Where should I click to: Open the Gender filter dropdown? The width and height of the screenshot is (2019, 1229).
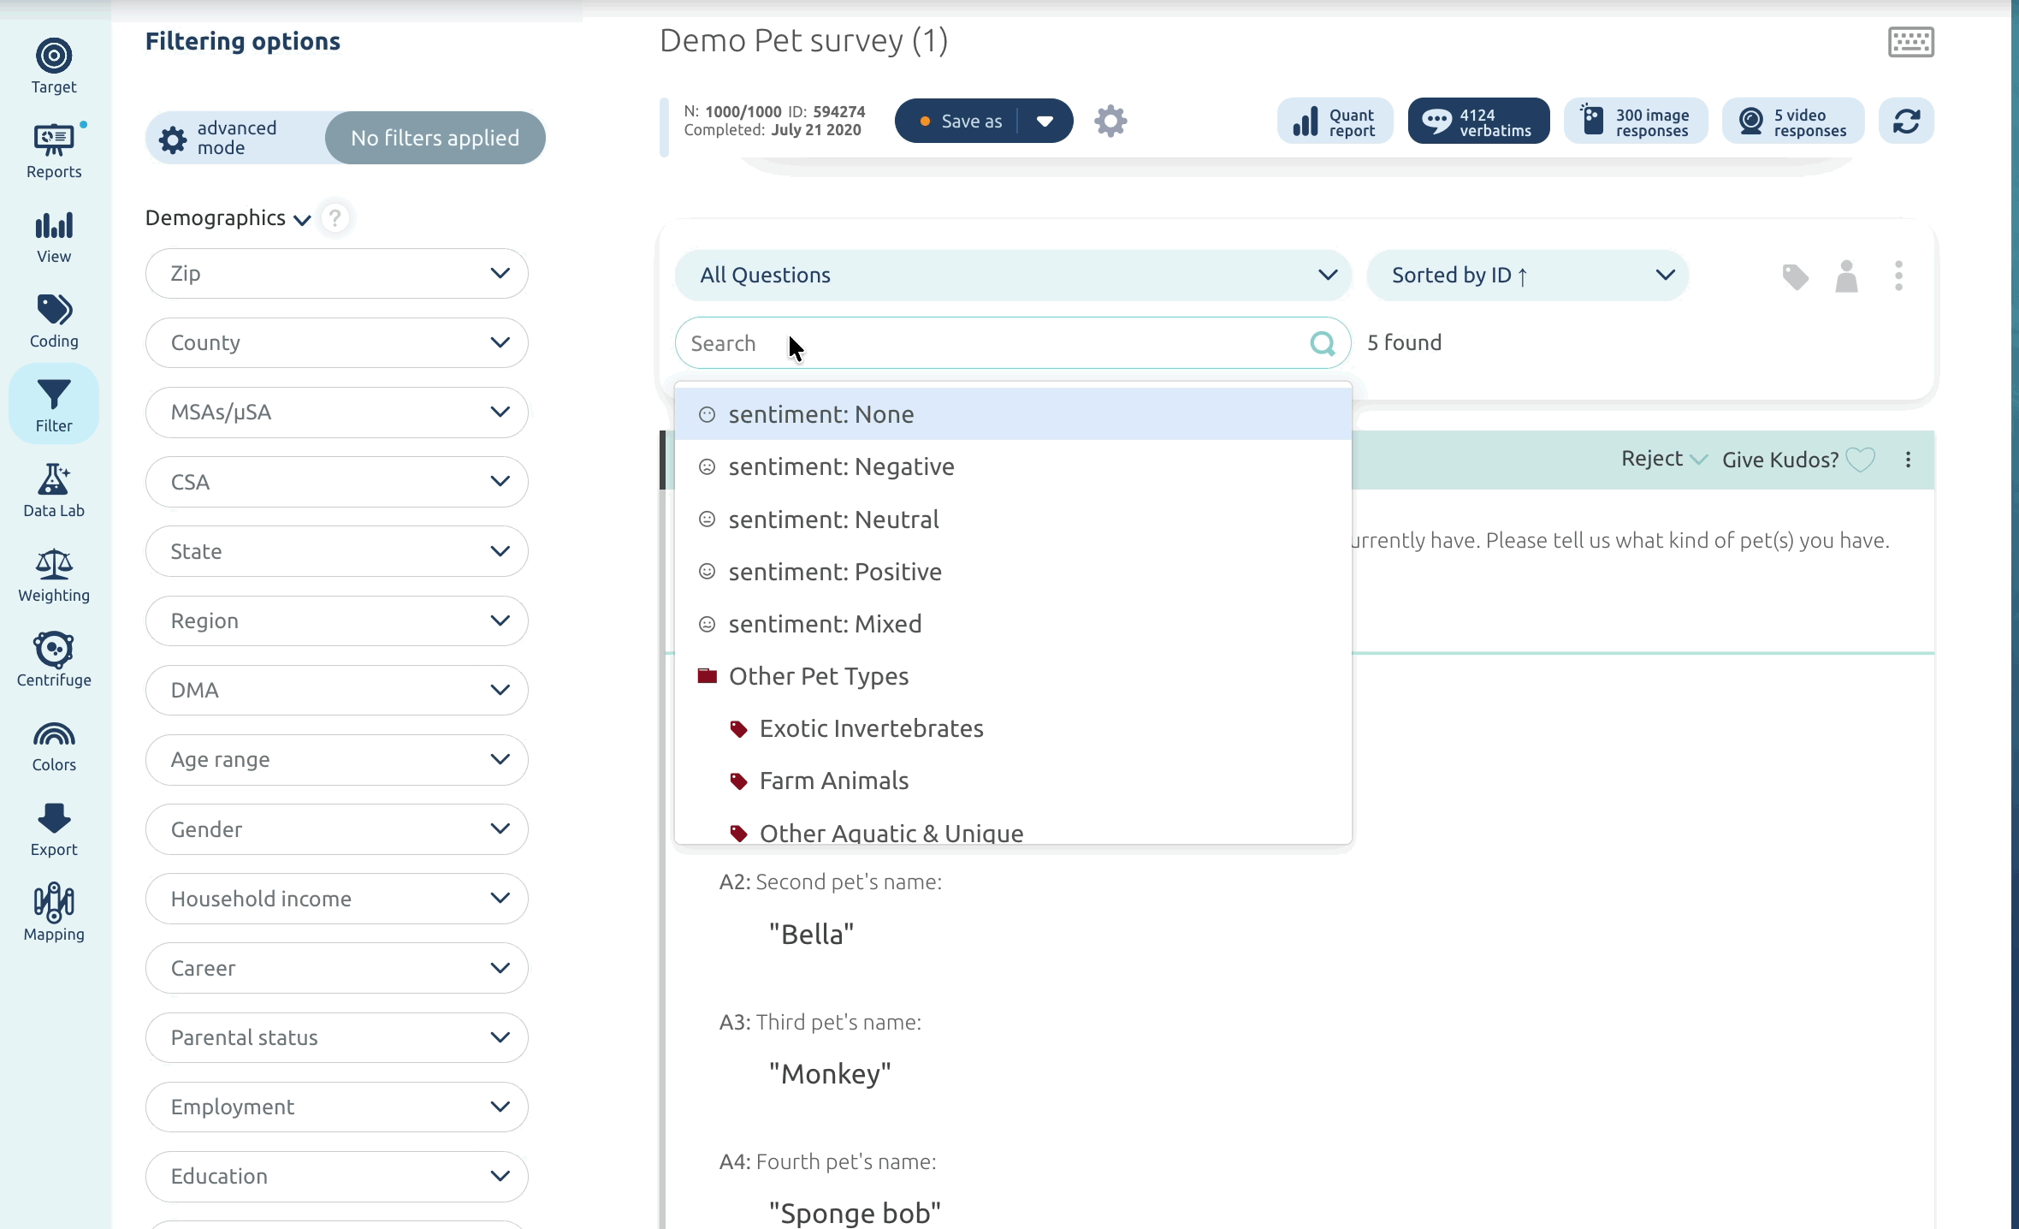coord(336,829)
